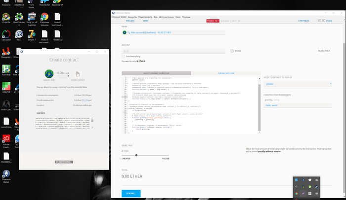Click the Private-Net badge
Screen dimensions: 346x200
[213, 21]
